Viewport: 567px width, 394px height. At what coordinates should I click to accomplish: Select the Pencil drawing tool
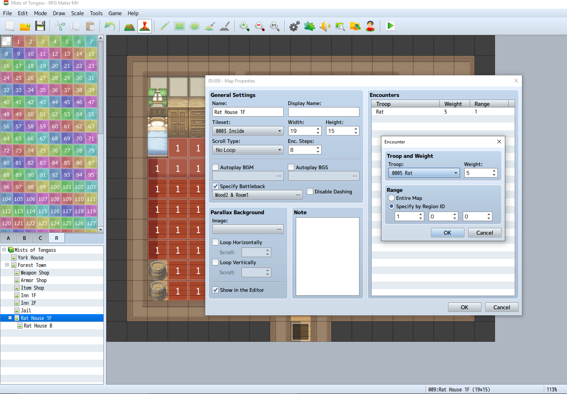(164, 26)
